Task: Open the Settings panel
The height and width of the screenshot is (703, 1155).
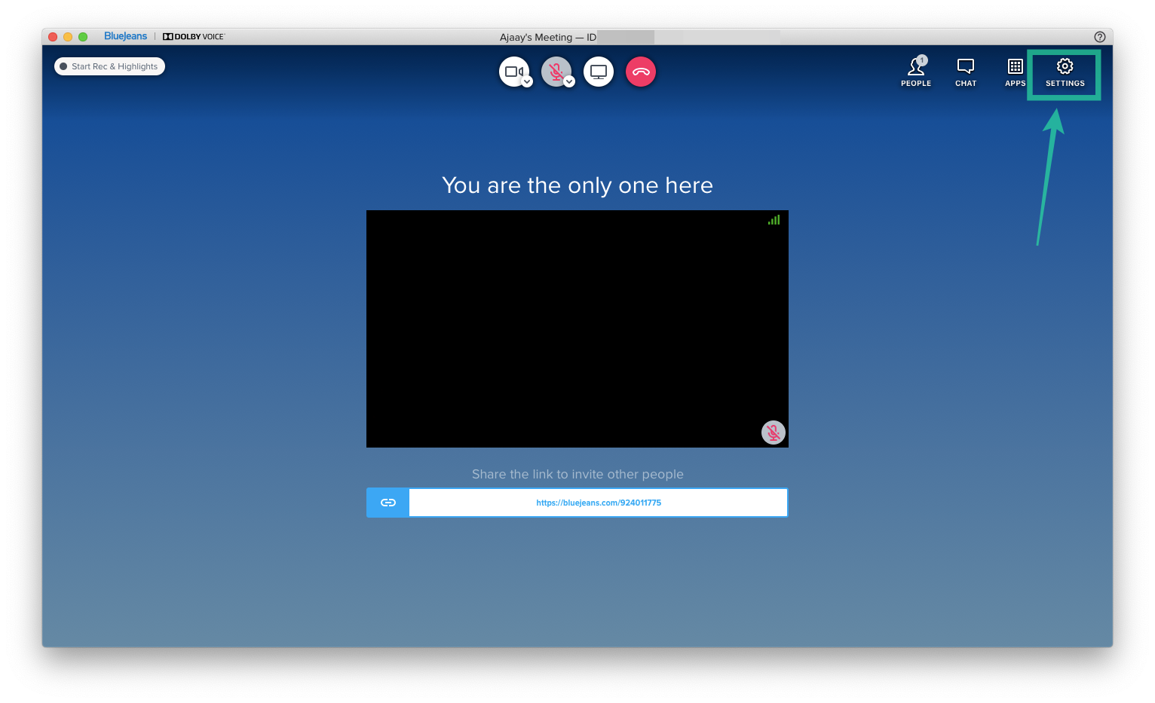Action: [x=1065, y=72]
